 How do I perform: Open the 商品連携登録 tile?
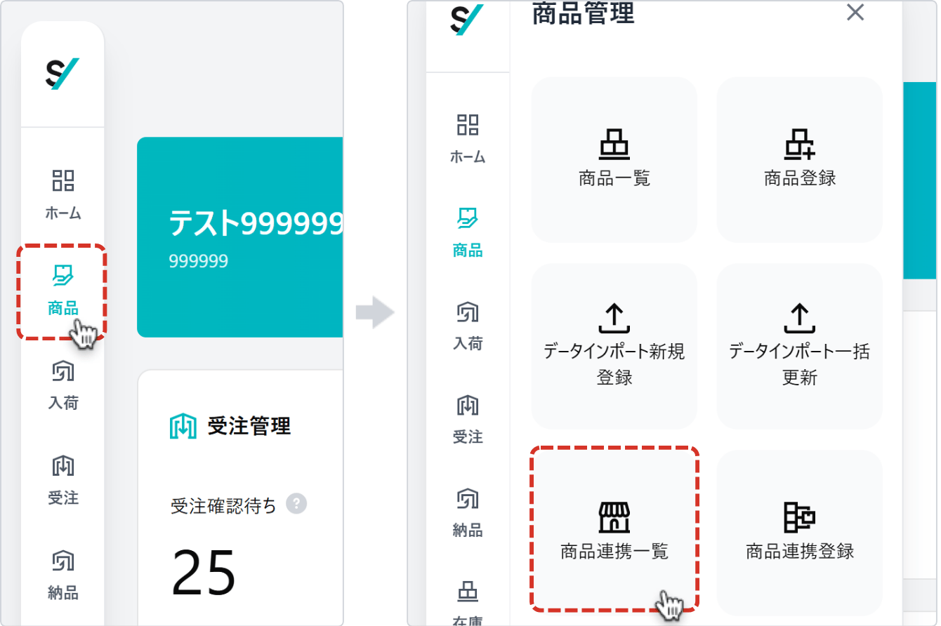click(799, 532)
